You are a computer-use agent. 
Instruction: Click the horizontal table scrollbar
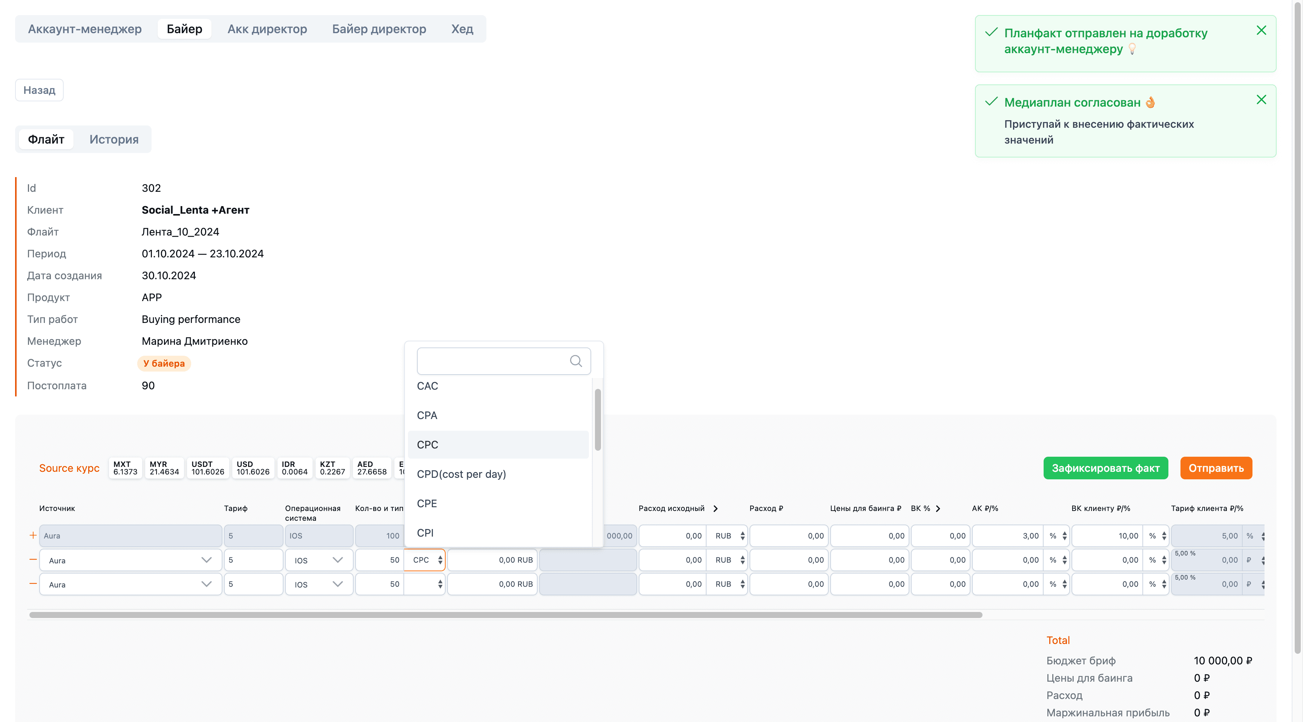pyautogui.click(x=505, y=615)
